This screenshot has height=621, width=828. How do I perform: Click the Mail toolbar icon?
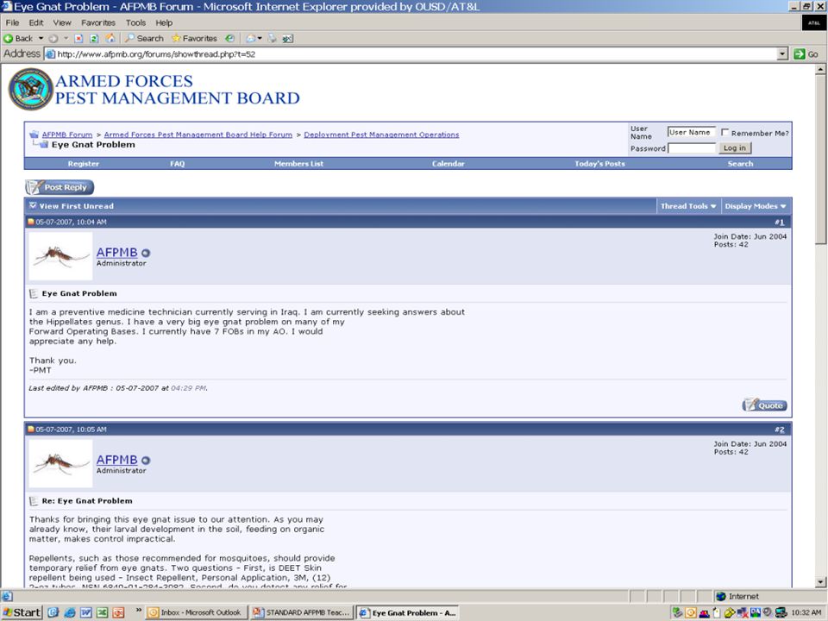click(251, 39)
